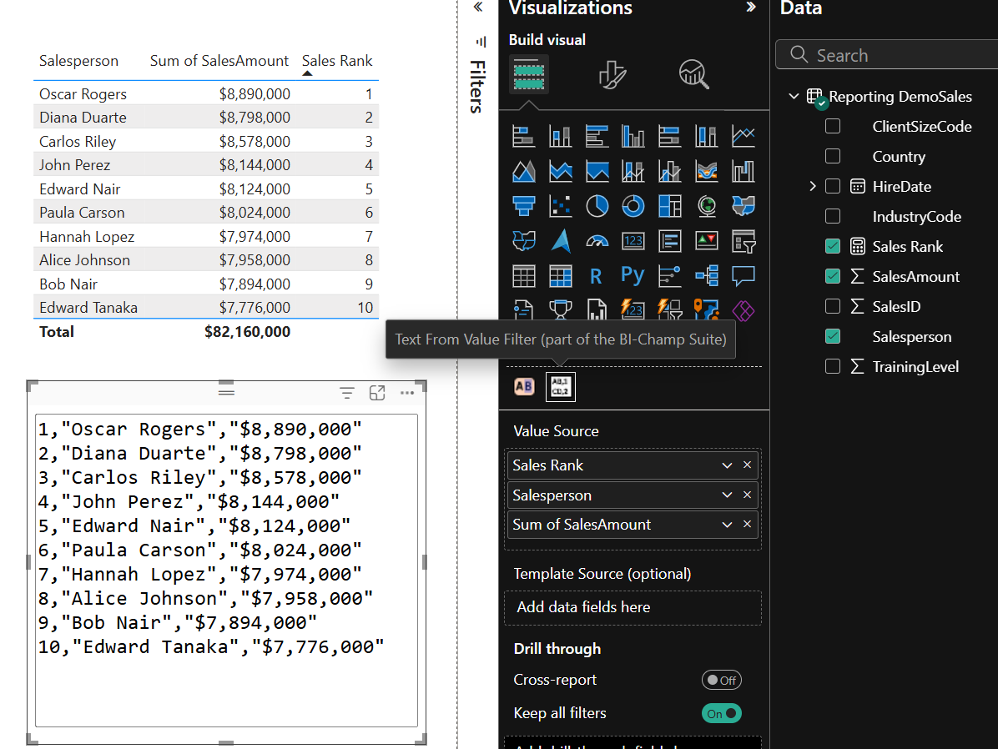Screen dimensions: 998x749
Task: Sort table by Sum of SalesAmount header
Action: tap(219, 60)
